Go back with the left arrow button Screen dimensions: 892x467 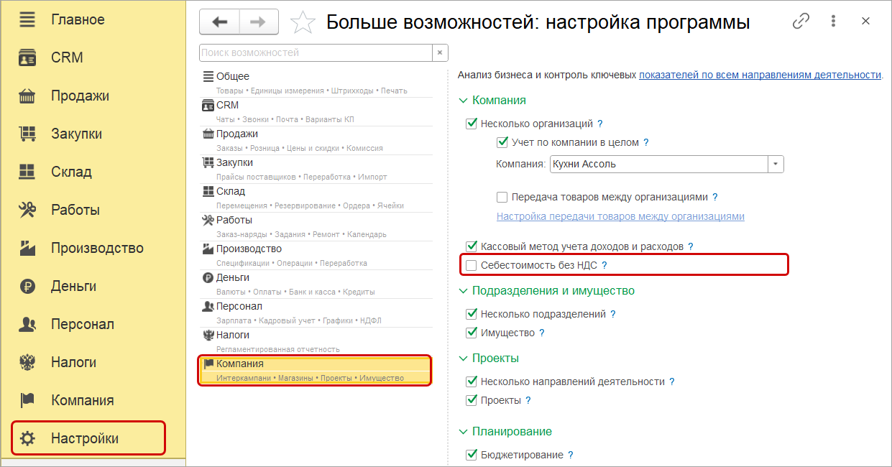click(x=219, y=22)
